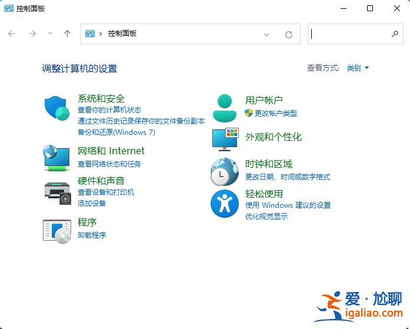Click the shield icon beside 更改帐户类型
The width and height of the screenshot is (410, 329).
point(248,113)
